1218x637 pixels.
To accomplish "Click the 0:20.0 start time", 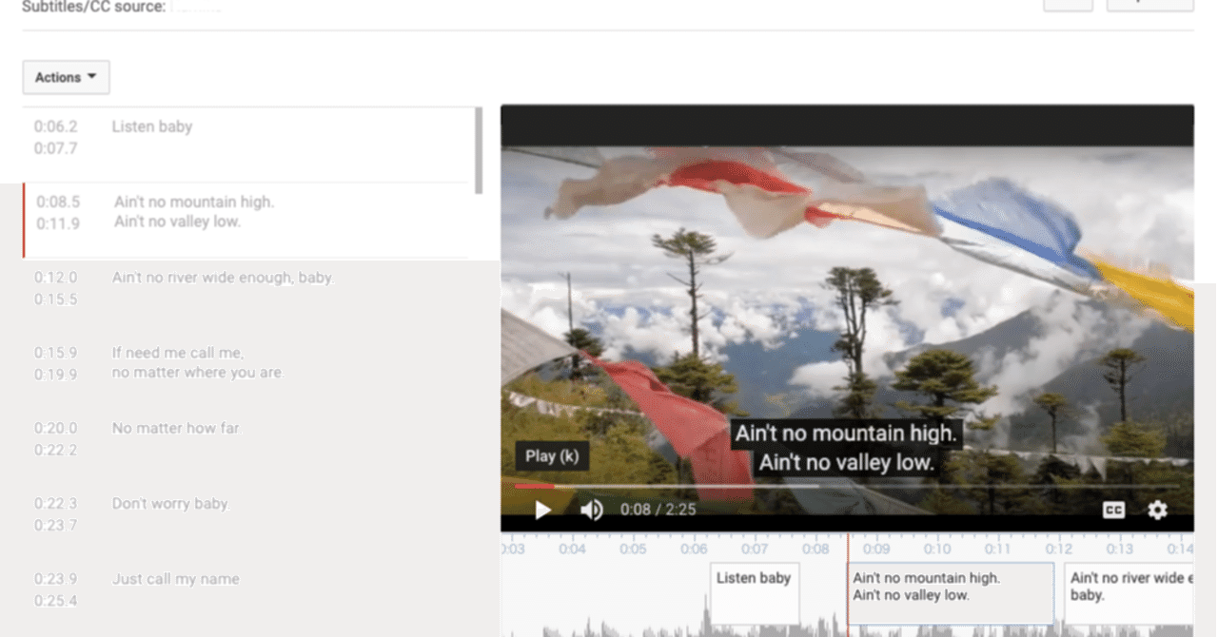I will click(56, 428).
